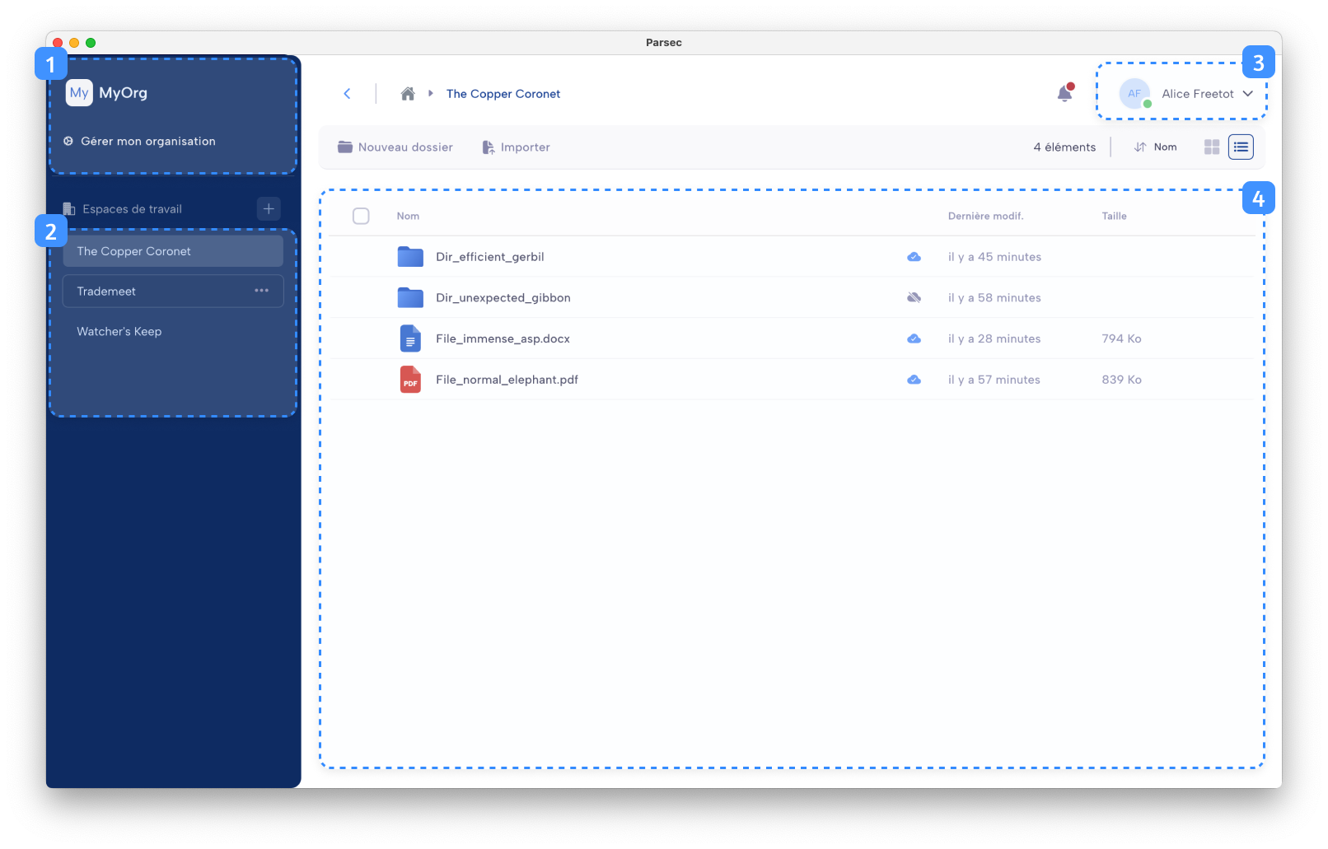1328x849 pixels.
Task: Sort by Nom column header
Action: (x=408, y=217)
